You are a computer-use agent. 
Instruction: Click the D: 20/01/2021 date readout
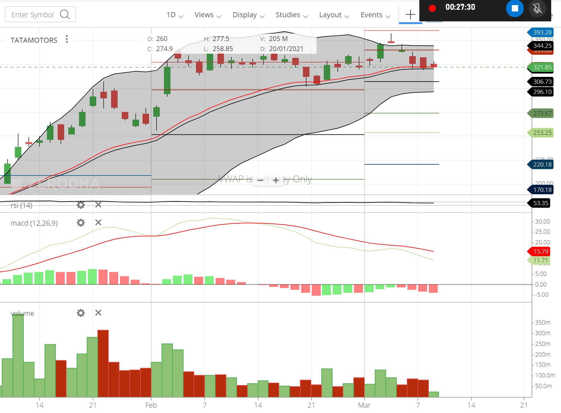coord(282,49)
